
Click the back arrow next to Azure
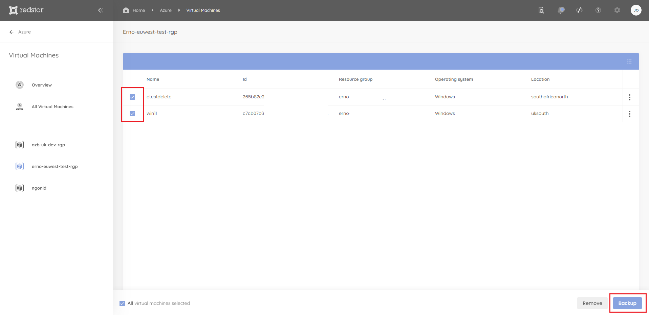[x=12, y=32]
